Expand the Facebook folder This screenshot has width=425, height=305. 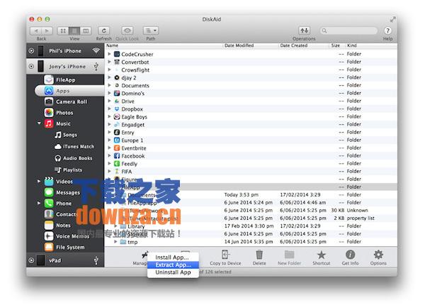(109, 156)
